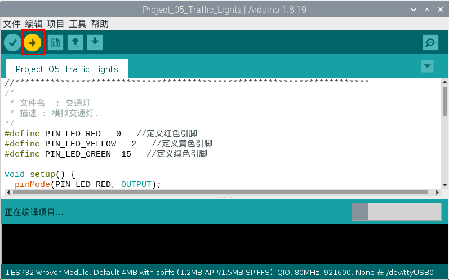This screenshot has height=280, width=449.
Task: Open the 文件 menu
Action: pyautogui.click(x=12, y=24)
